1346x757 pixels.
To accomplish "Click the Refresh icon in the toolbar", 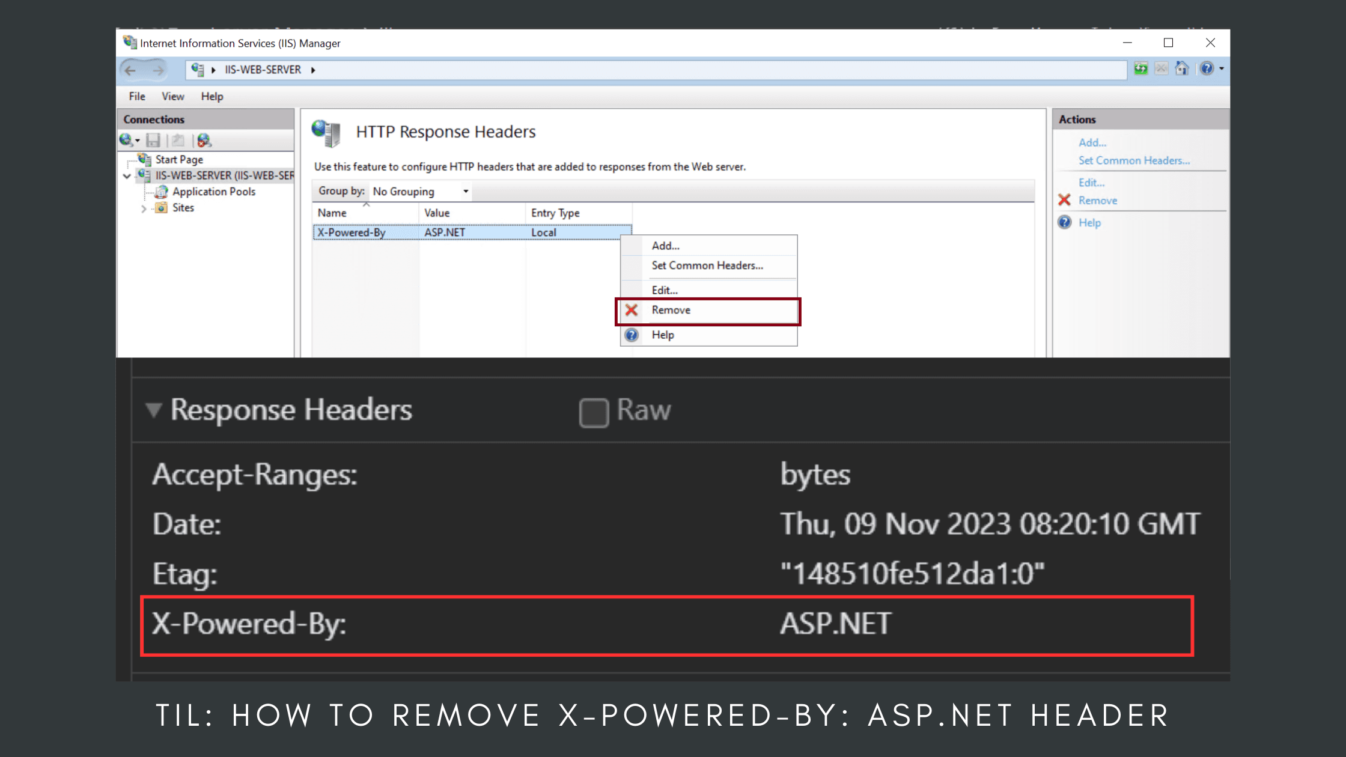I will (1140, 68).
